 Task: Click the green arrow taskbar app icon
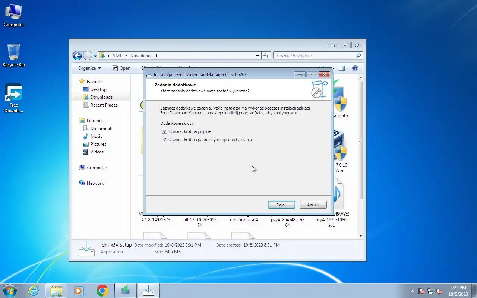[126, 291]
